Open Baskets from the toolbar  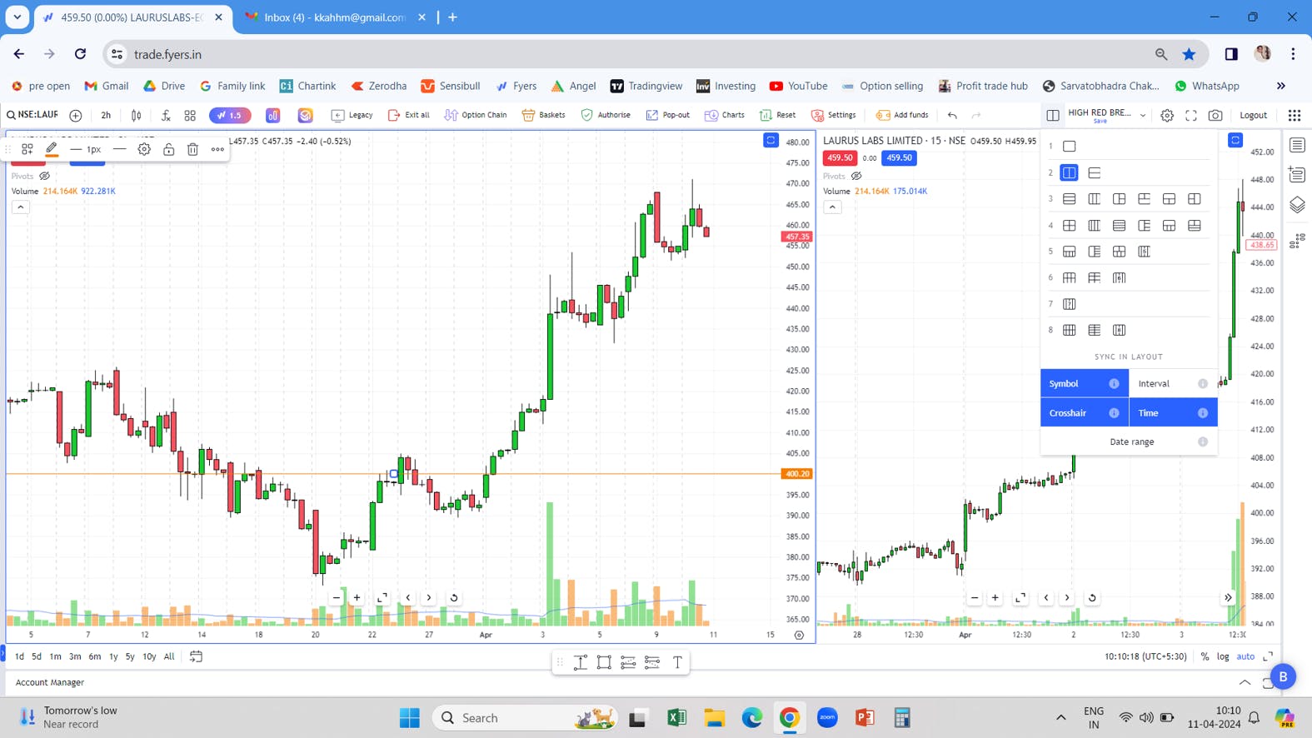click(x=543, y=115)
